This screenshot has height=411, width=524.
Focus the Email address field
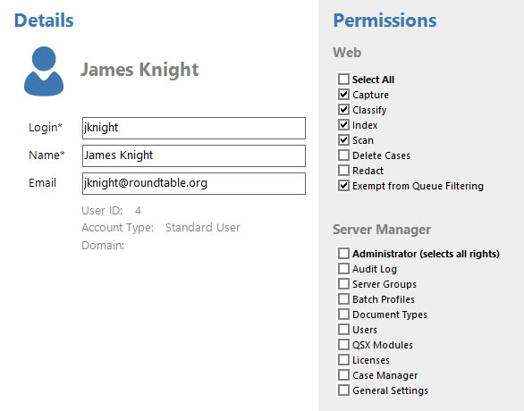click(194, 184)
